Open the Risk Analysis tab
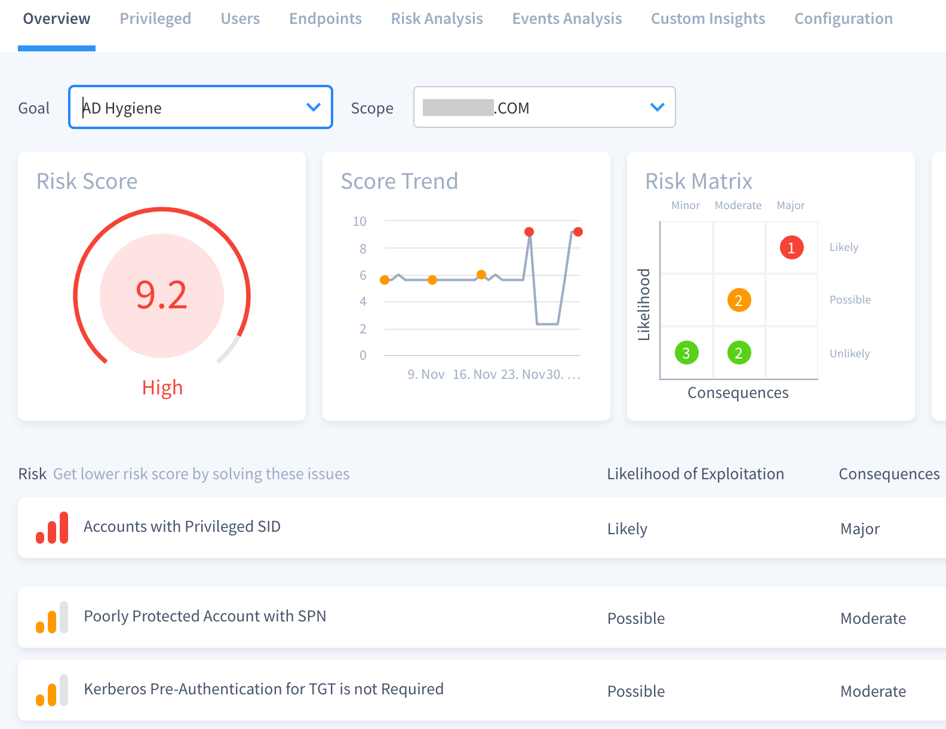 [437, 19]
